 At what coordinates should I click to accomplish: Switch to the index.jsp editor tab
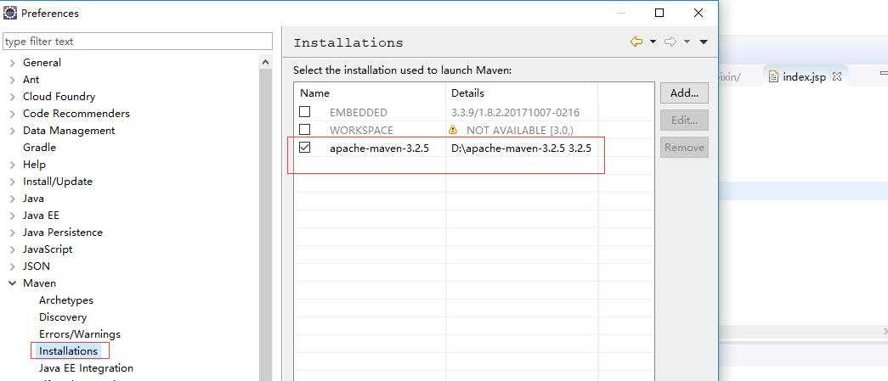[x=804, y=77]
